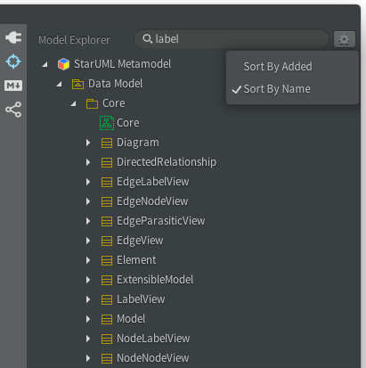Expand the EdgeLabelView node
The width and height of the screenshot is (366, 368).
click(88, 182)
